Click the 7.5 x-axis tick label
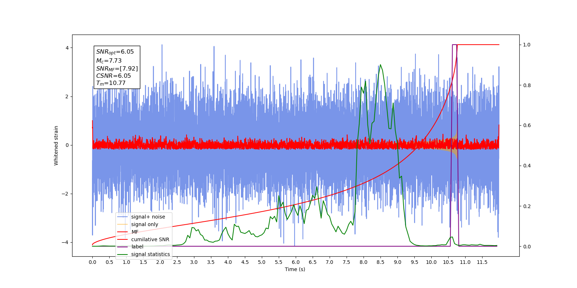 (x=347, y=262)
